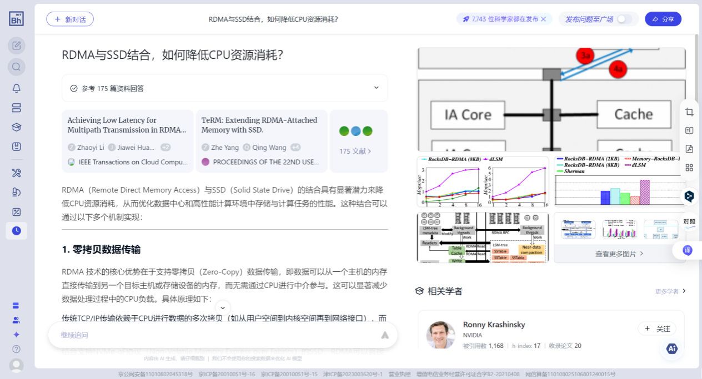702x379 pixels.
Task: Click the PDF export icon on right
Action: 689,149
